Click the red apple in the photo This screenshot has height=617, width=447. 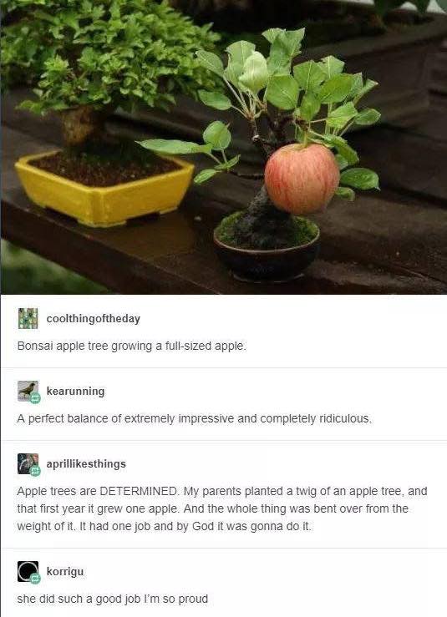tap(302, 179)
